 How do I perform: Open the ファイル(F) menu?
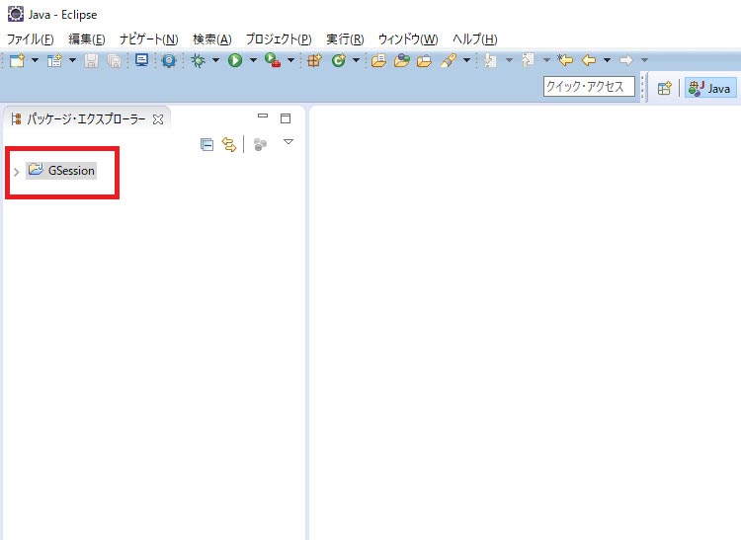point(30,39)
